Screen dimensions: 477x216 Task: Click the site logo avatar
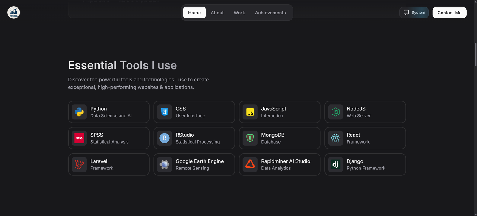point(14,13)
